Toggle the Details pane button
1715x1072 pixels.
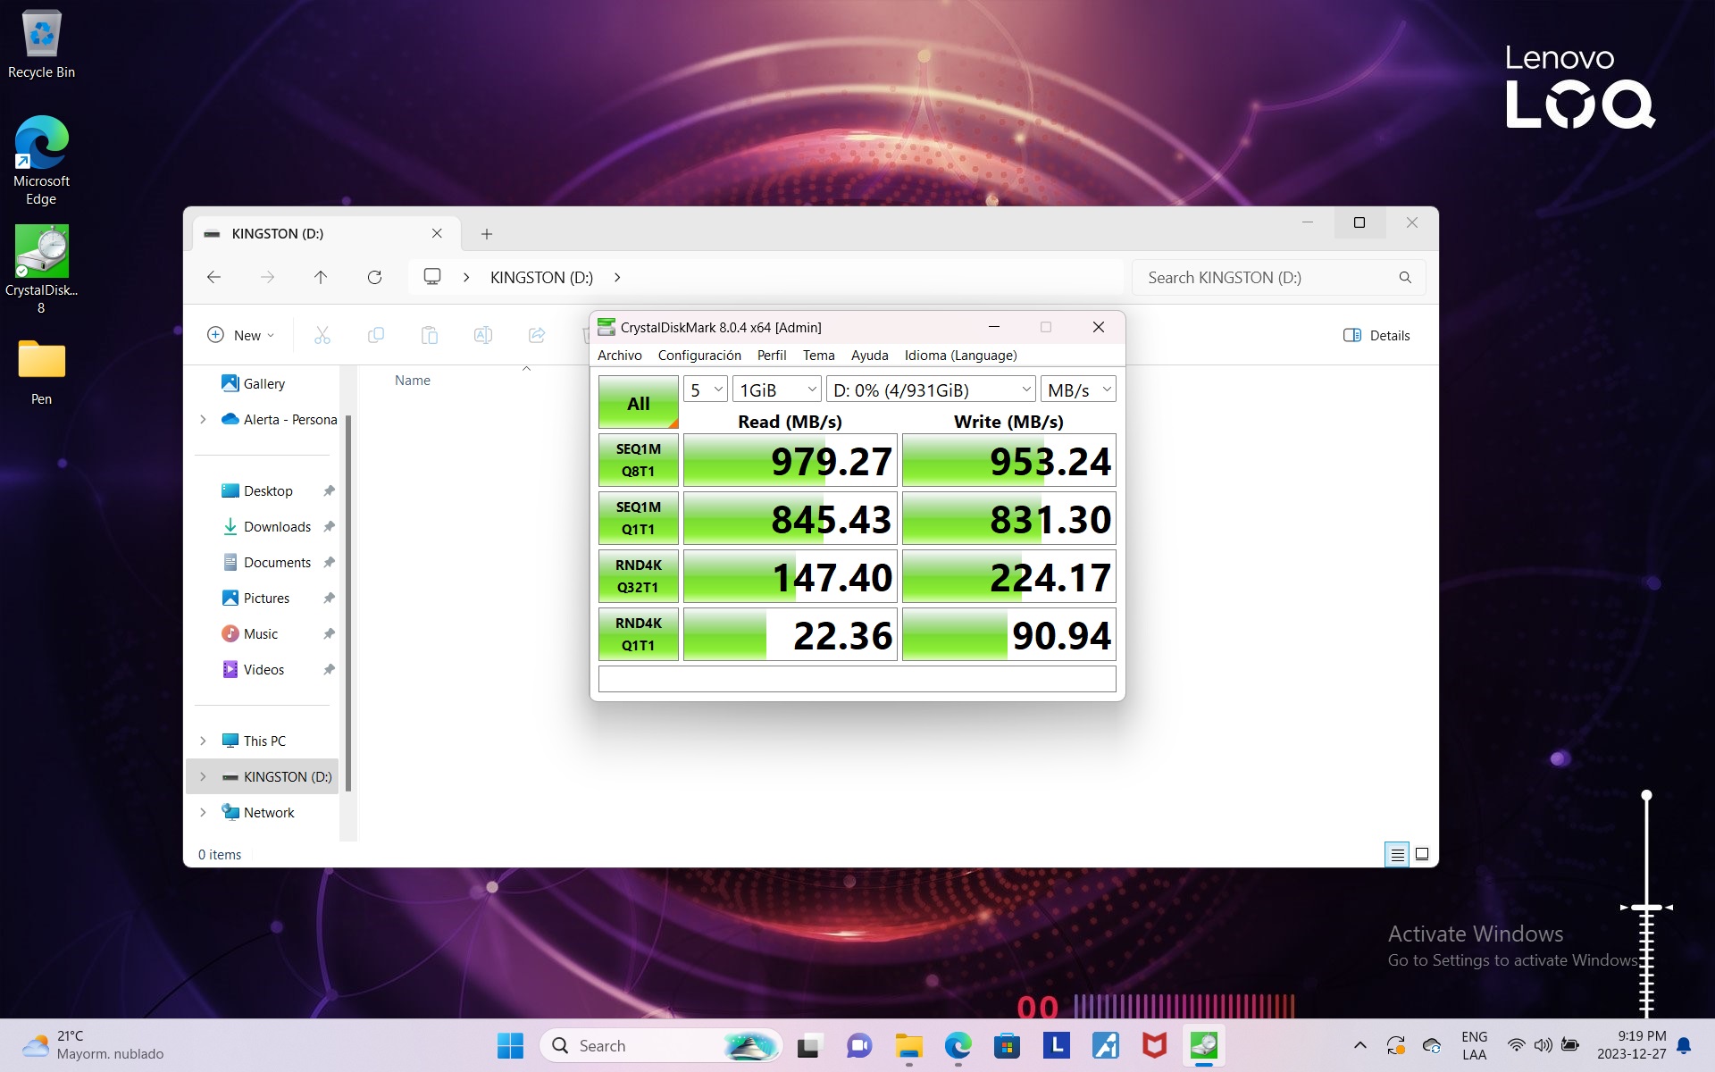1376,336
